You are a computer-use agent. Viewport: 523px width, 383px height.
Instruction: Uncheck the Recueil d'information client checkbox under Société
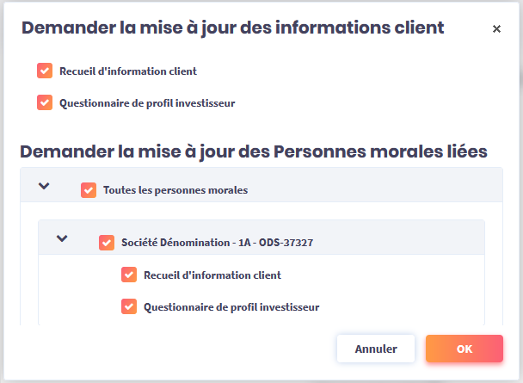coord(129,275)
